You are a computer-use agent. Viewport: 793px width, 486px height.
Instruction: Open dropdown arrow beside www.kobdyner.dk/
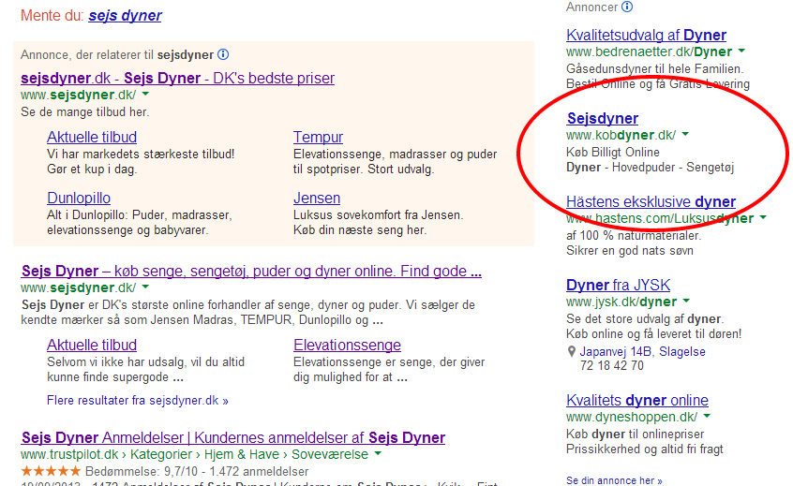coord(685,135)
